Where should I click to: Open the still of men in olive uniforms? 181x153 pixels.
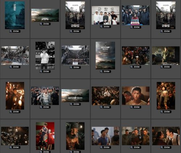[136, 136]
